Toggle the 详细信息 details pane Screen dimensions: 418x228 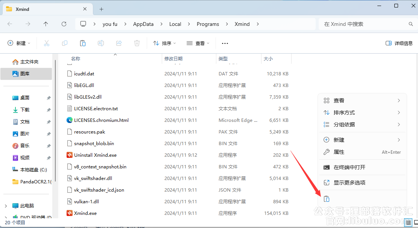click(399, 43)
